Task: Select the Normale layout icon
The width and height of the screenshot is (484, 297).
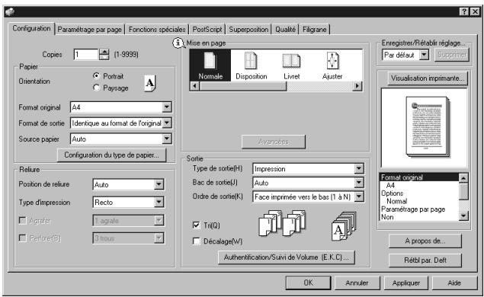Action: (x=210, y=65)
